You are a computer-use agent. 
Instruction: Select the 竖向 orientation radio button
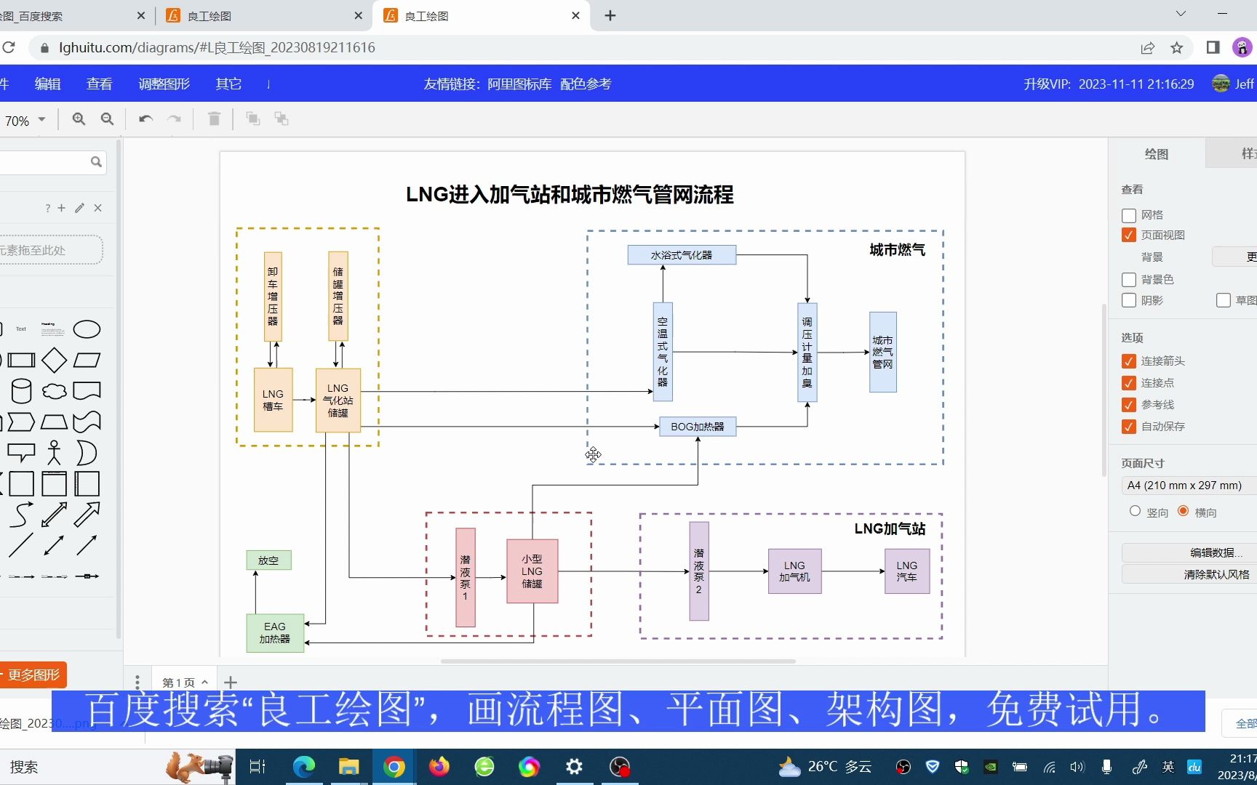click(x=1135, y=511)
